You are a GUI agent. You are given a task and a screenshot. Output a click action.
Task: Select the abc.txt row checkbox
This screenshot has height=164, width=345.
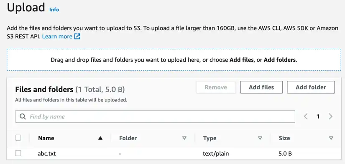coord(18,153)
